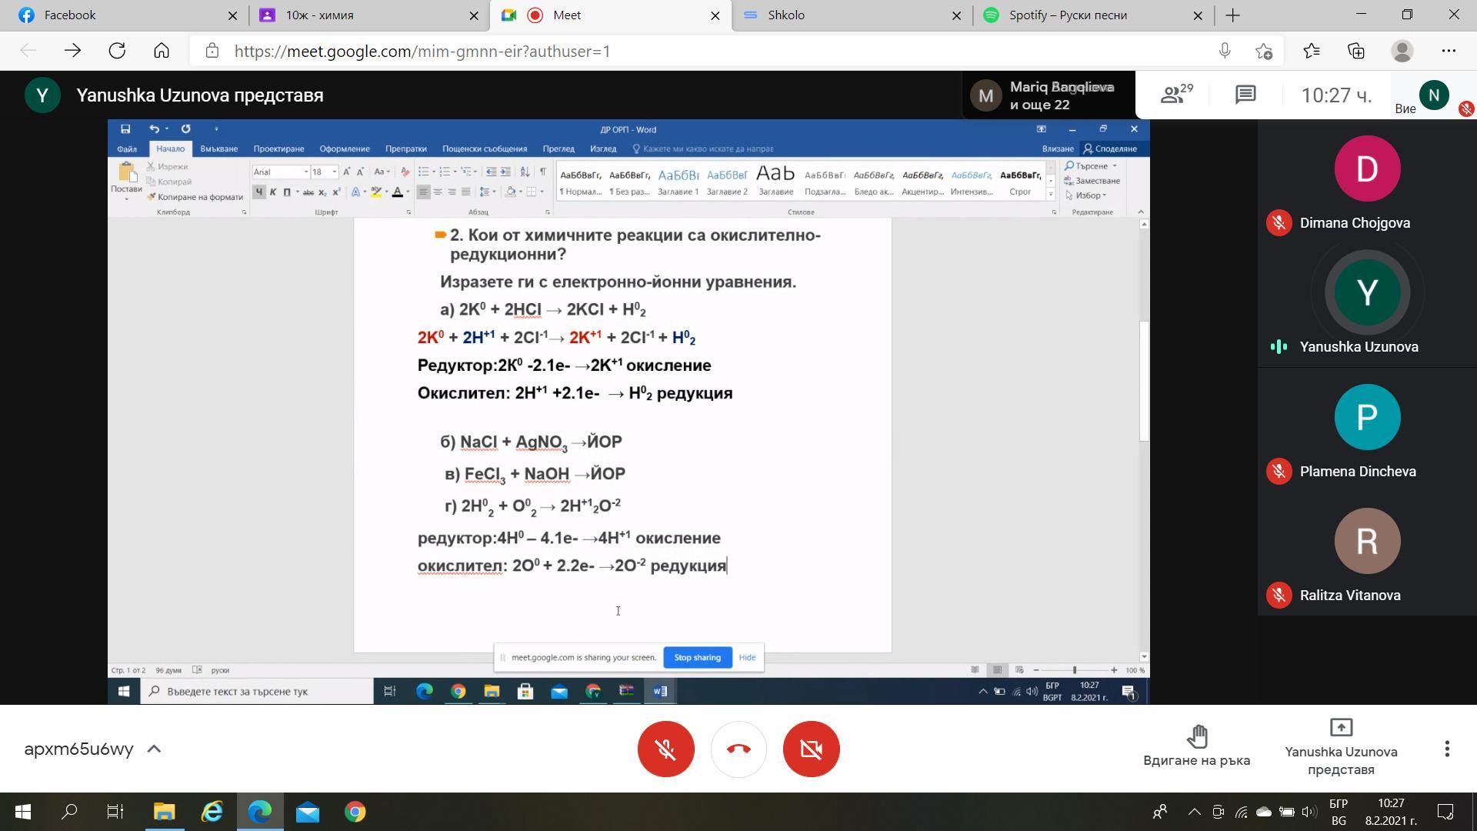Screen dimensions: 1477x831
Task: Click the raise hand icon
Action: [x=1196, y=737]
